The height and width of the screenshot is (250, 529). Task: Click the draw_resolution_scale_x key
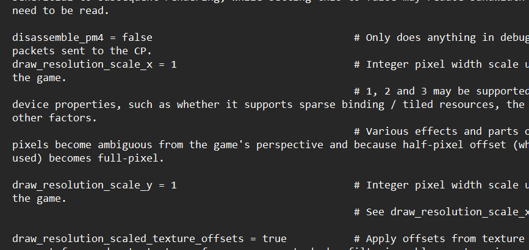tap(82, 65)
